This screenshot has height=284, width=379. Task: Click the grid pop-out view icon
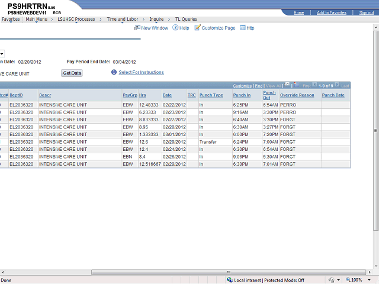(287, 85)
